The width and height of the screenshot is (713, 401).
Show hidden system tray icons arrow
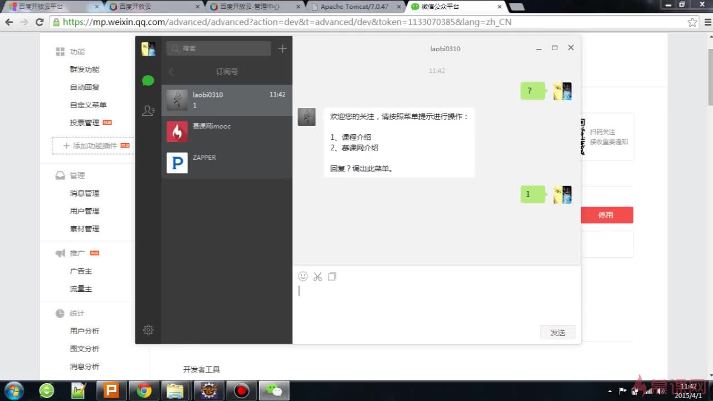coord(610,391)
